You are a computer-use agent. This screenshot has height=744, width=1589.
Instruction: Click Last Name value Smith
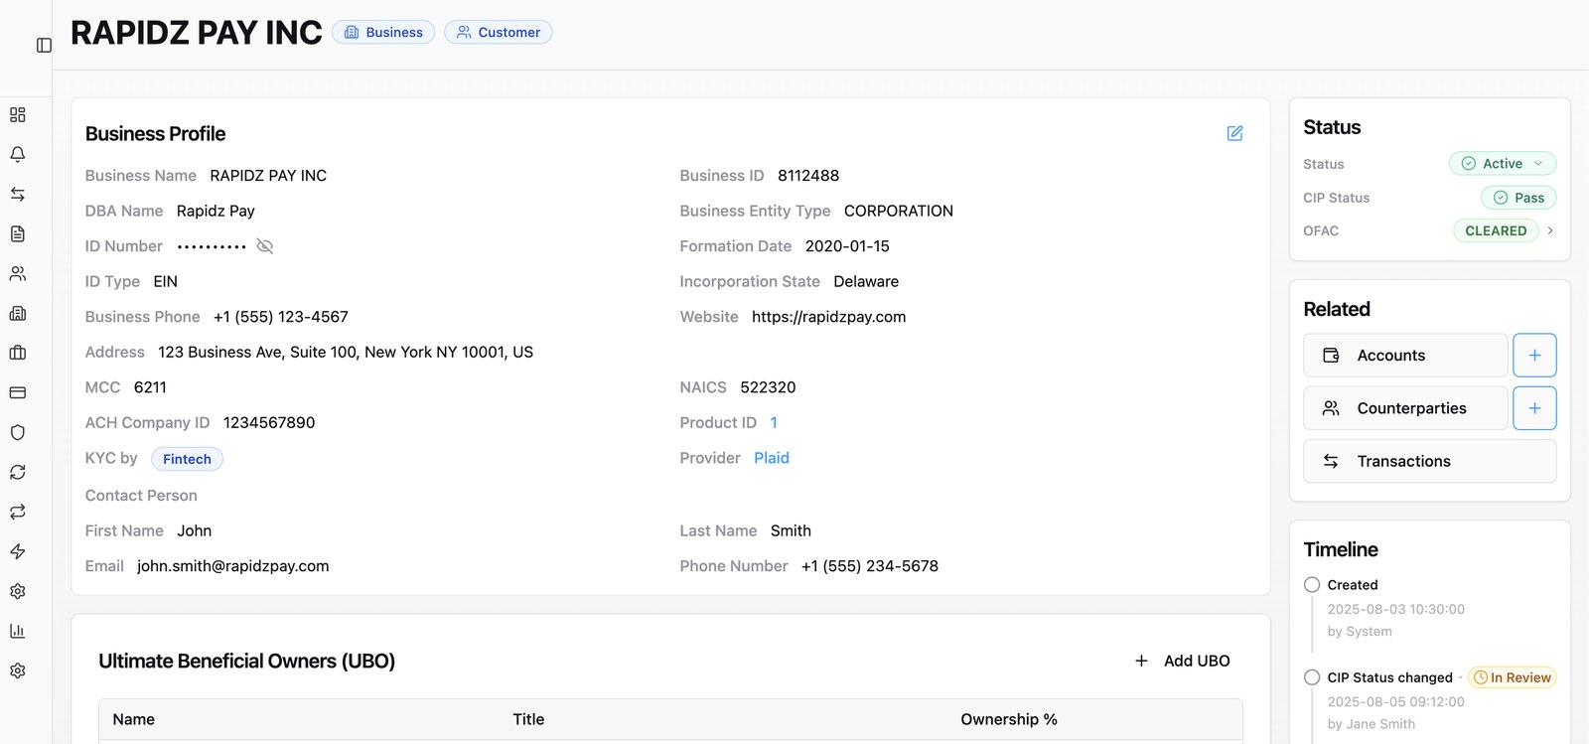pyautogui.click(x=791, y=531)
